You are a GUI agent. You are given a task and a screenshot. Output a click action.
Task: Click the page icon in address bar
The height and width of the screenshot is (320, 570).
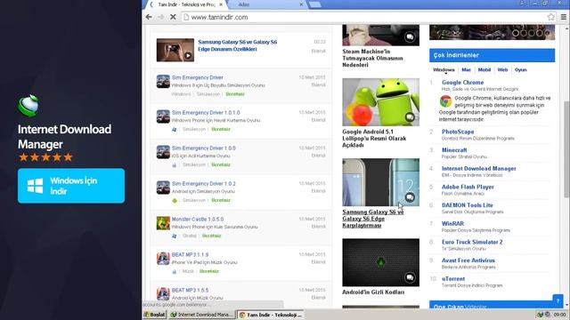coord(186,17)
